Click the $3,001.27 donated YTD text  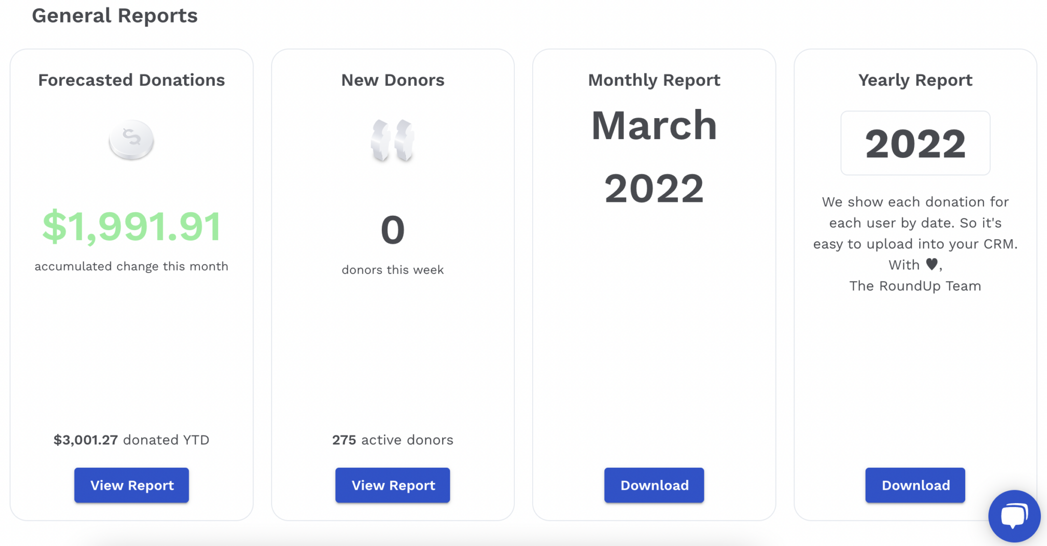(131, 440)
